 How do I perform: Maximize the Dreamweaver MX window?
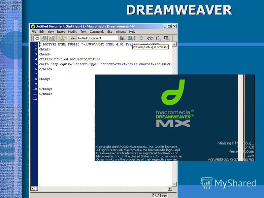(169, 26)
